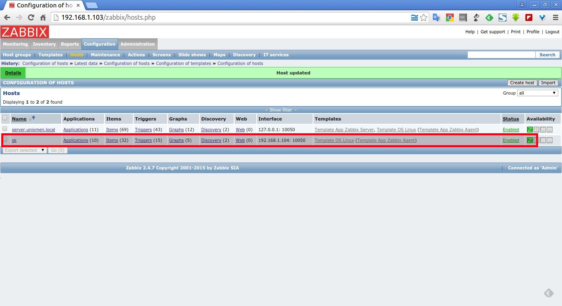Screen dimensions: 562x306
Task: Click the IPMI availability icon for sk host
Action: point(549,140)
